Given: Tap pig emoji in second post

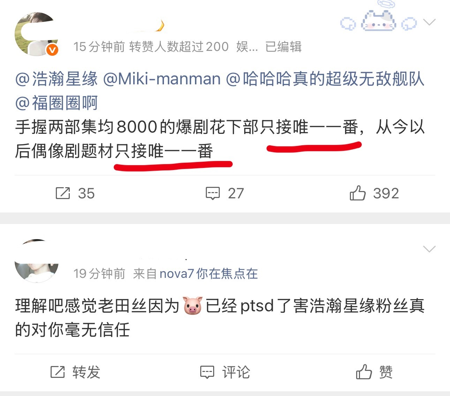Looking at the screenshot, I should click(x=193, y=306).
